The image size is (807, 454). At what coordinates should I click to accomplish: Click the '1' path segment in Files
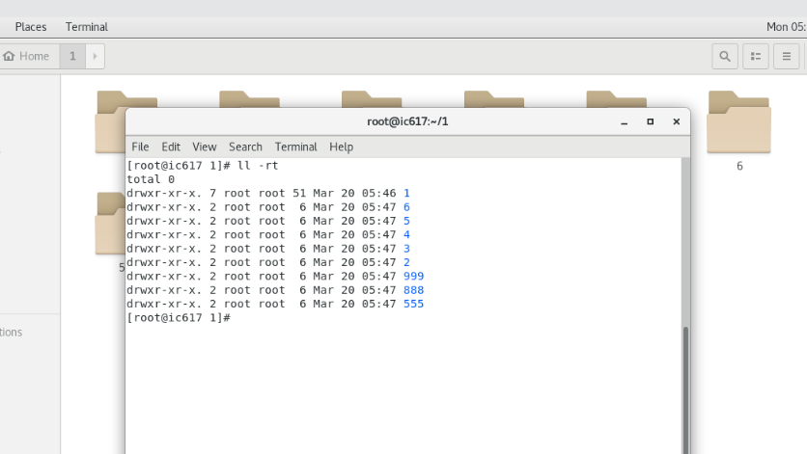(72, 56)
